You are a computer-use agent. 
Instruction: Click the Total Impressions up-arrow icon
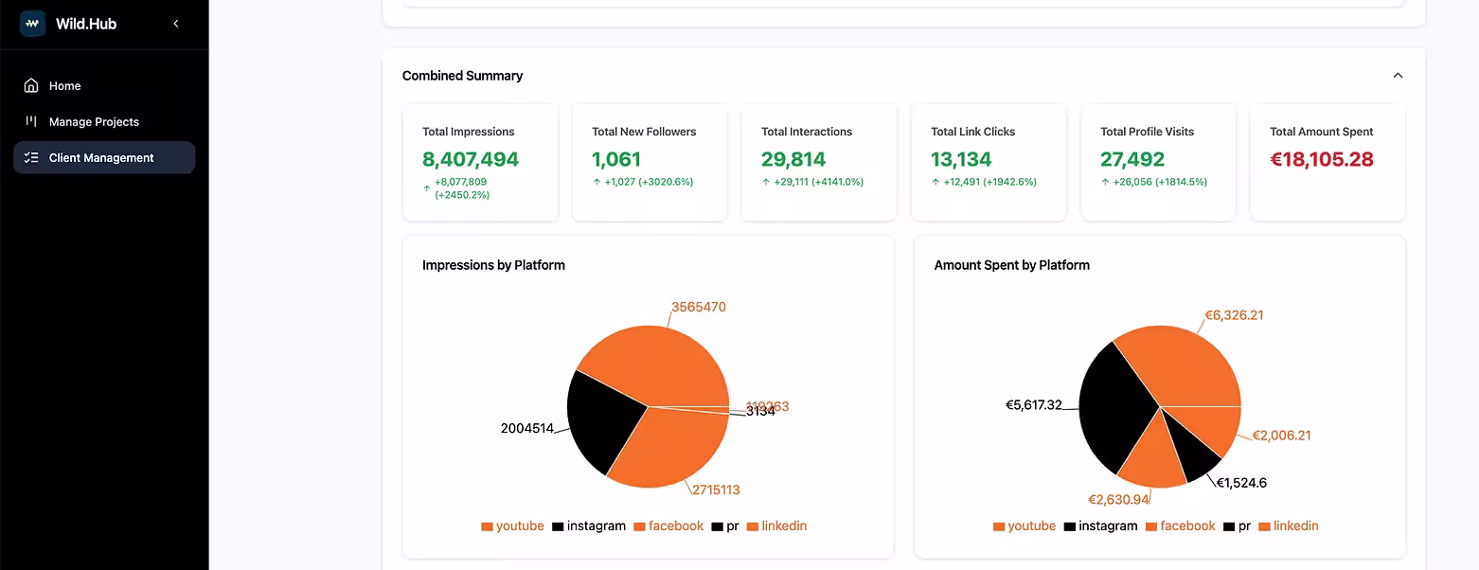point(427,188)
